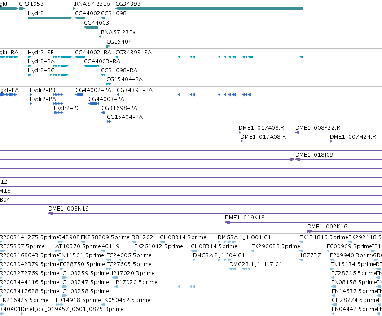The image size is (382, 316).
Task: Select the CR31953 gene label
Action: [31, 4]
